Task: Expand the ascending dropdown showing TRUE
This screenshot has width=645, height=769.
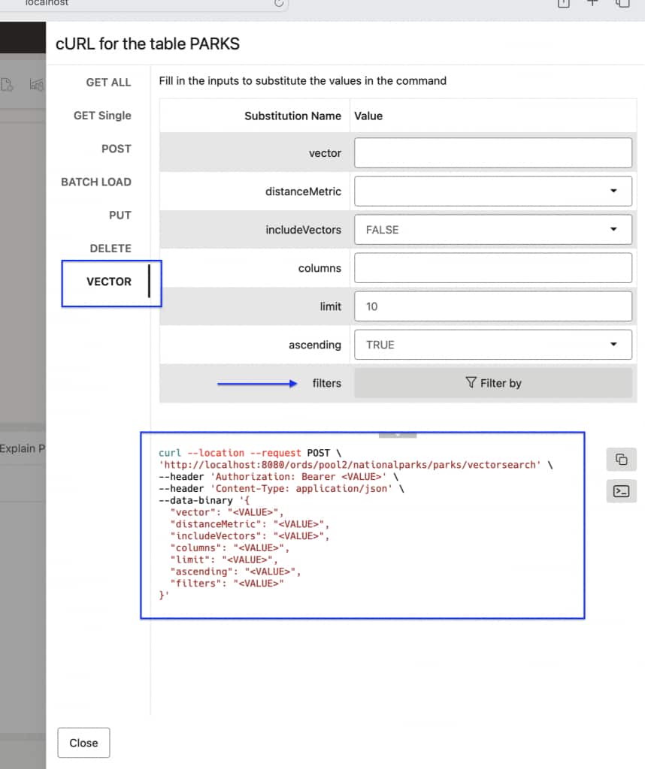Action: (492, 344)
